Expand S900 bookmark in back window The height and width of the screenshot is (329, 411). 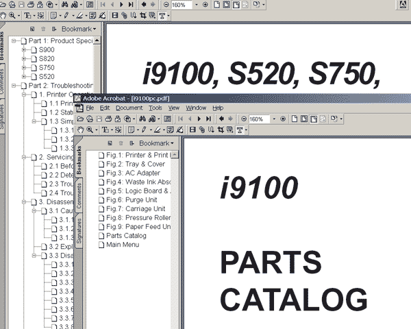tap(24, 50)
